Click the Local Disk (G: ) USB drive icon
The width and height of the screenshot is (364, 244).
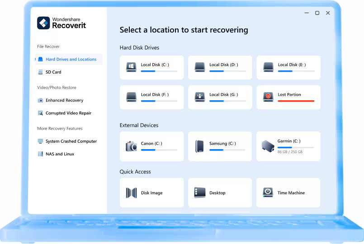200,97
